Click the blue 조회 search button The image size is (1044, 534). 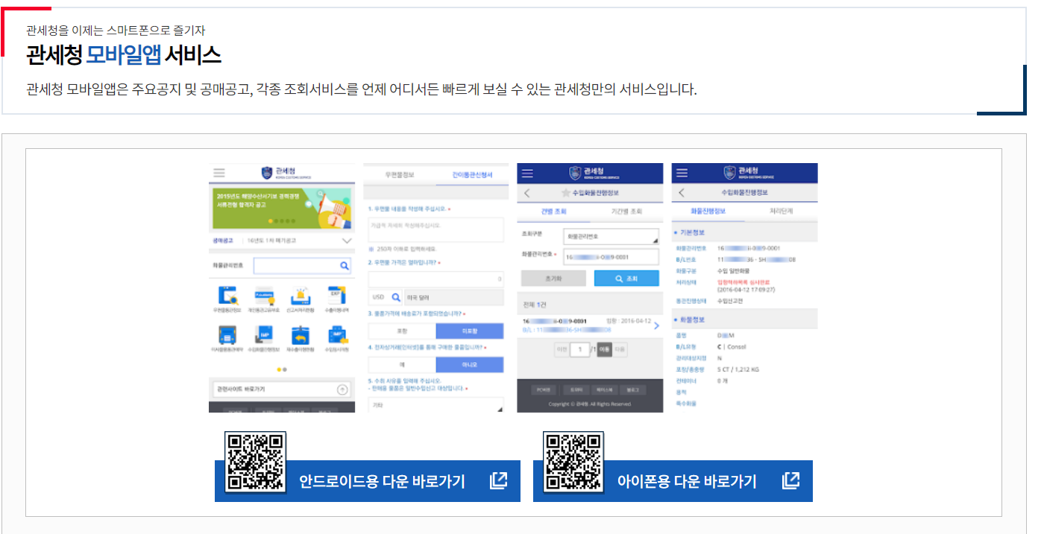point(626,279)
